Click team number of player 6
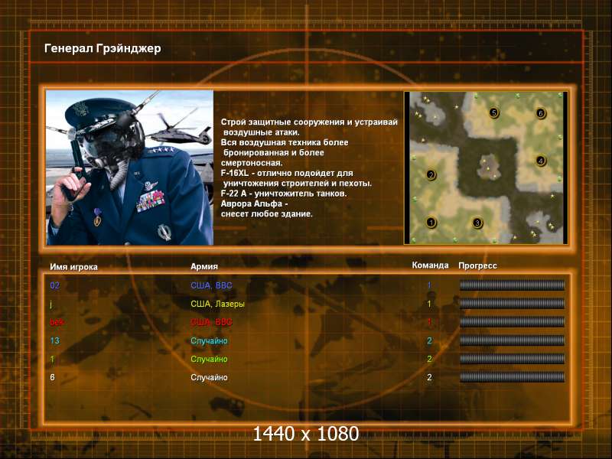612x459 pixels. (x=429, y=377)
